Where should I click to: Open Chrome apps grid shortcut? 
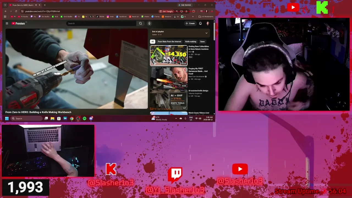[x=5, y=16]
